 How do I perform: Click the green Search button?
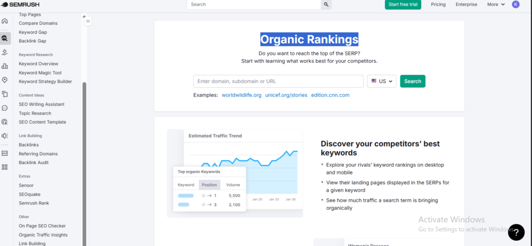[413, 81]
